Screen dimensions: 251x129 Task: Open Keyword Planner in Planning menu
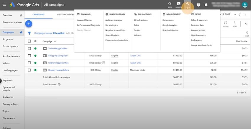point(84,20)
